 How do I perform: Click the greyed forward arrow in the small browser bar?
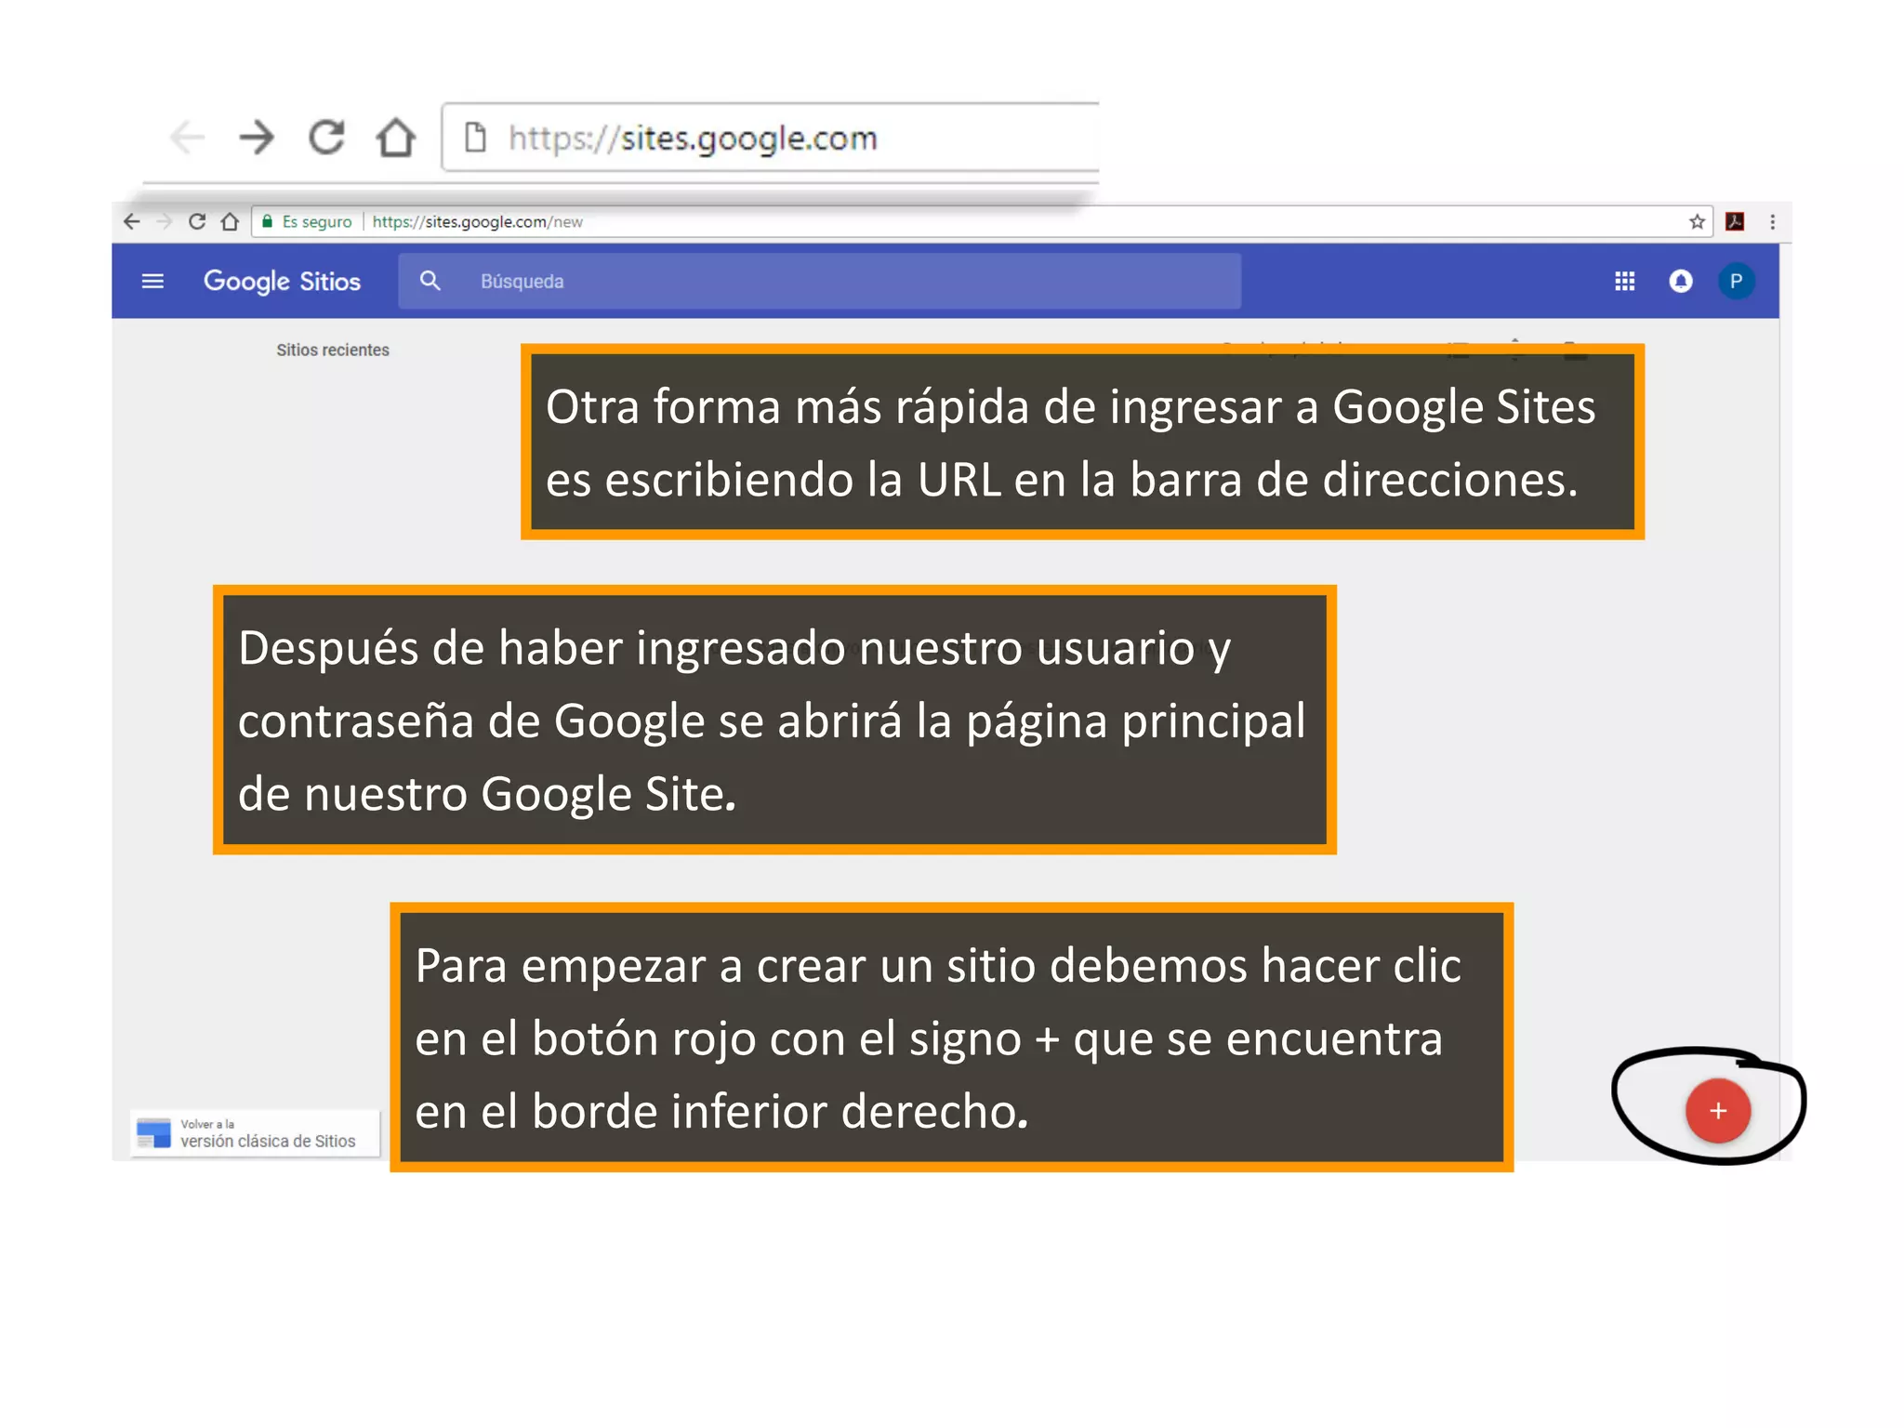click(165, 221)
